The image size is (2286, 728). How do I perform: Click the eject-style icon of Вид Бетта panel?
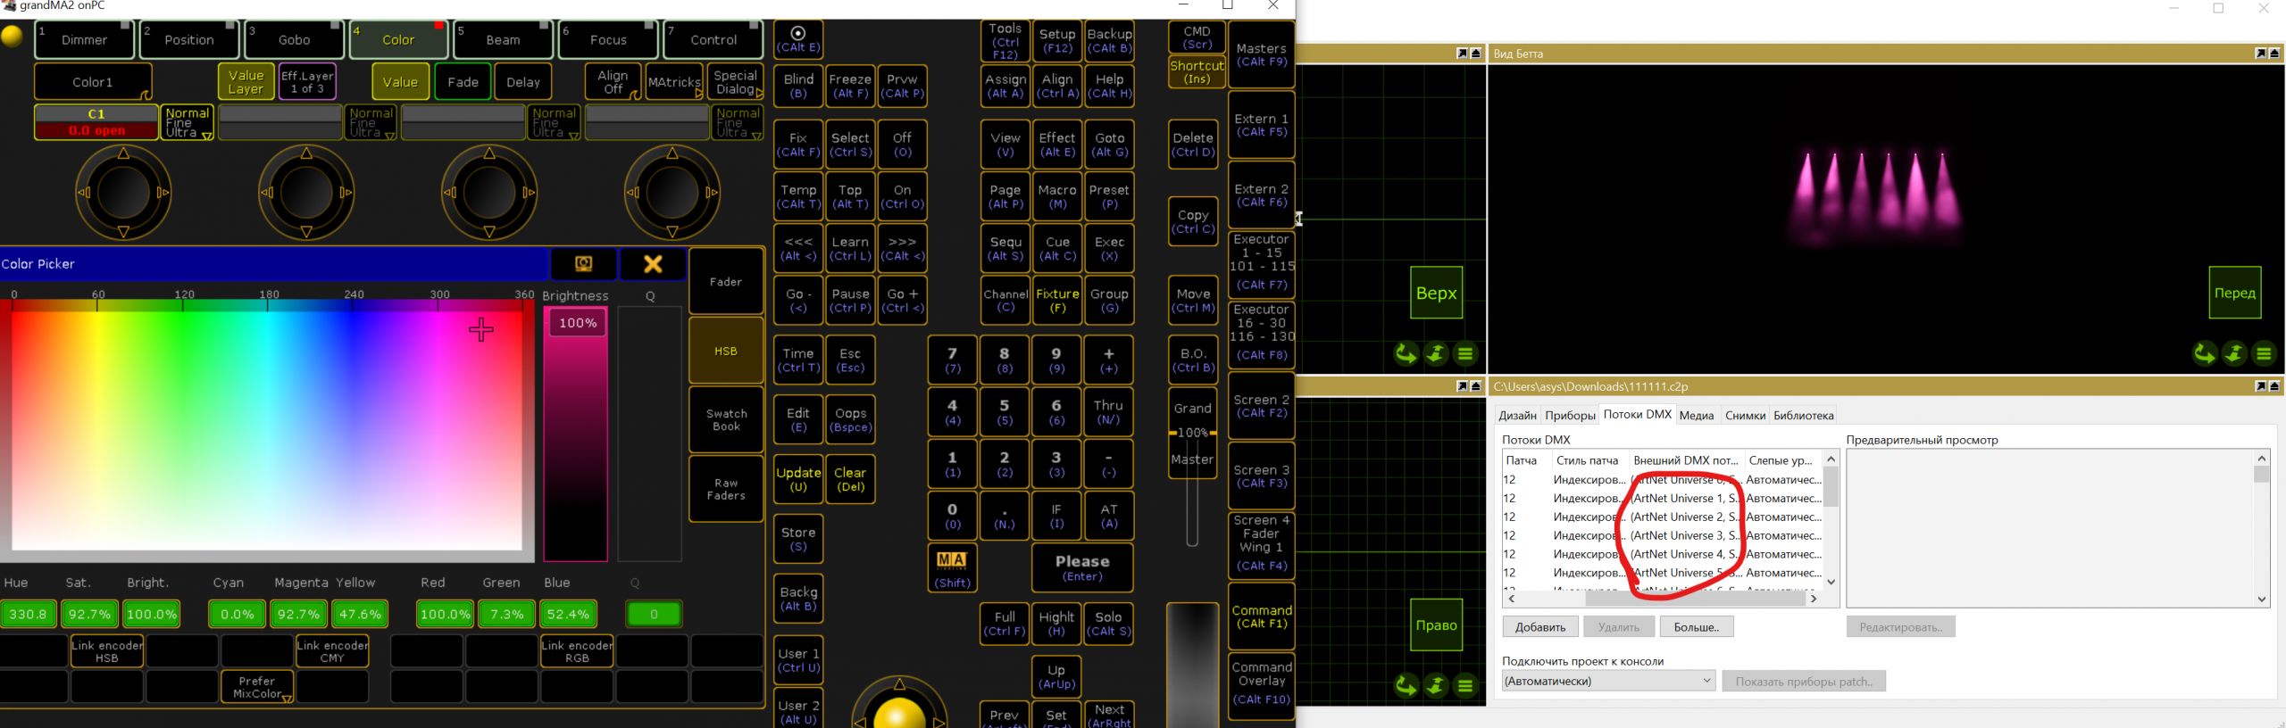coord(2273,54)
